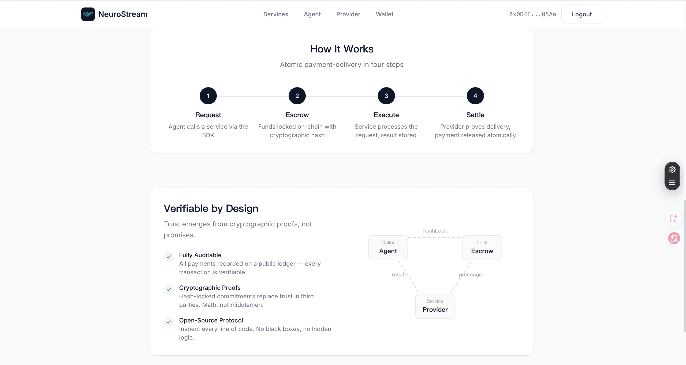
Task: Open the floating hamburger menu icon
Action: click(x=672, y=183)
